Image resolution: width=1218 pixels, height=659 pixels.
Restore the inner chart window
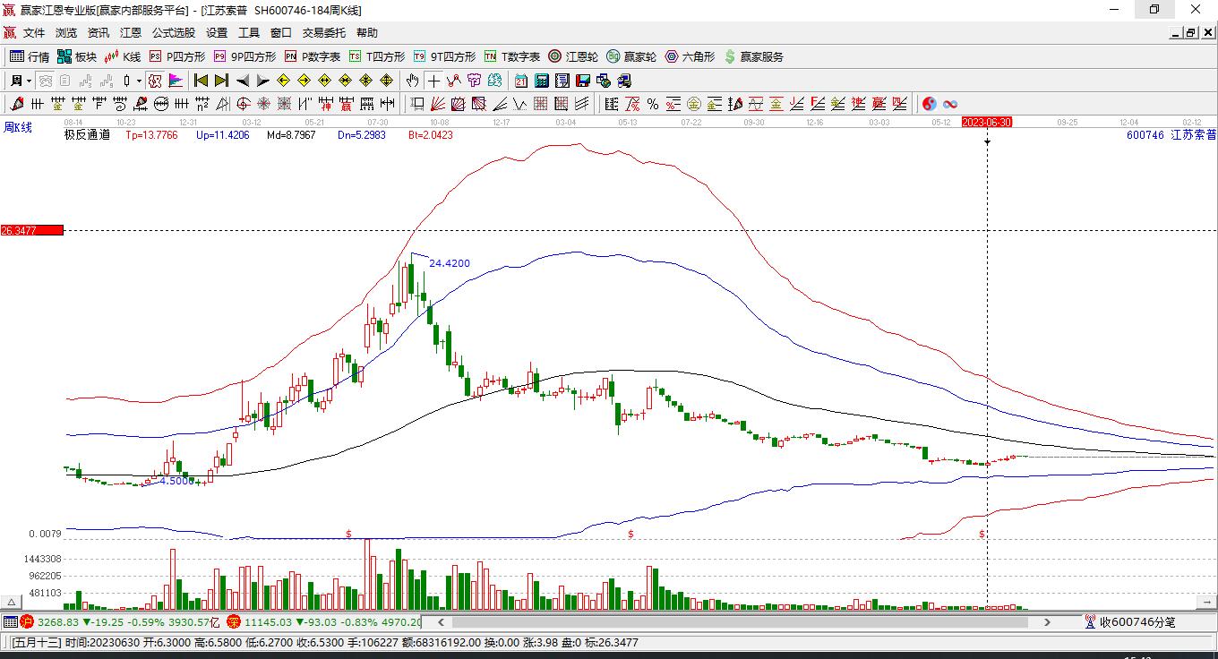pos(1191,33)
